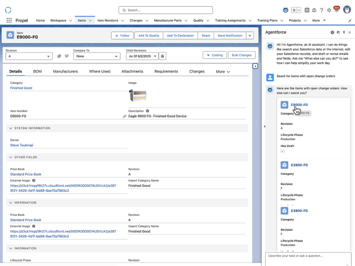
Task: Pin the Agentforce panel
Action: click(x=344, y=32)
